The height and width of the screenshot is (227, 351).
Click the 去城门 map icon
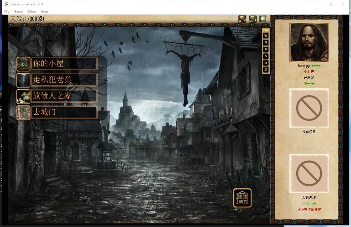[23, 113]
